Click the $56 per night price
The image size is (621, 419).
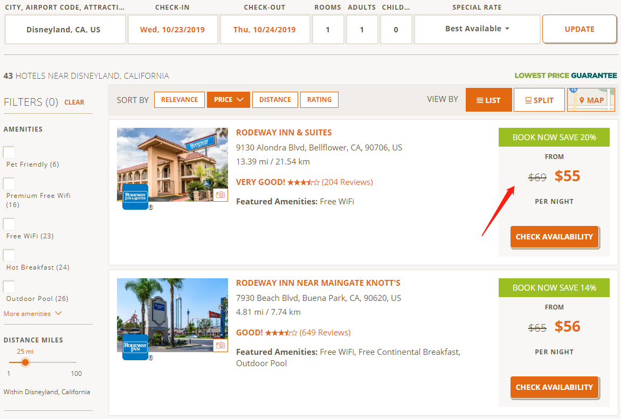click(567, 326)
